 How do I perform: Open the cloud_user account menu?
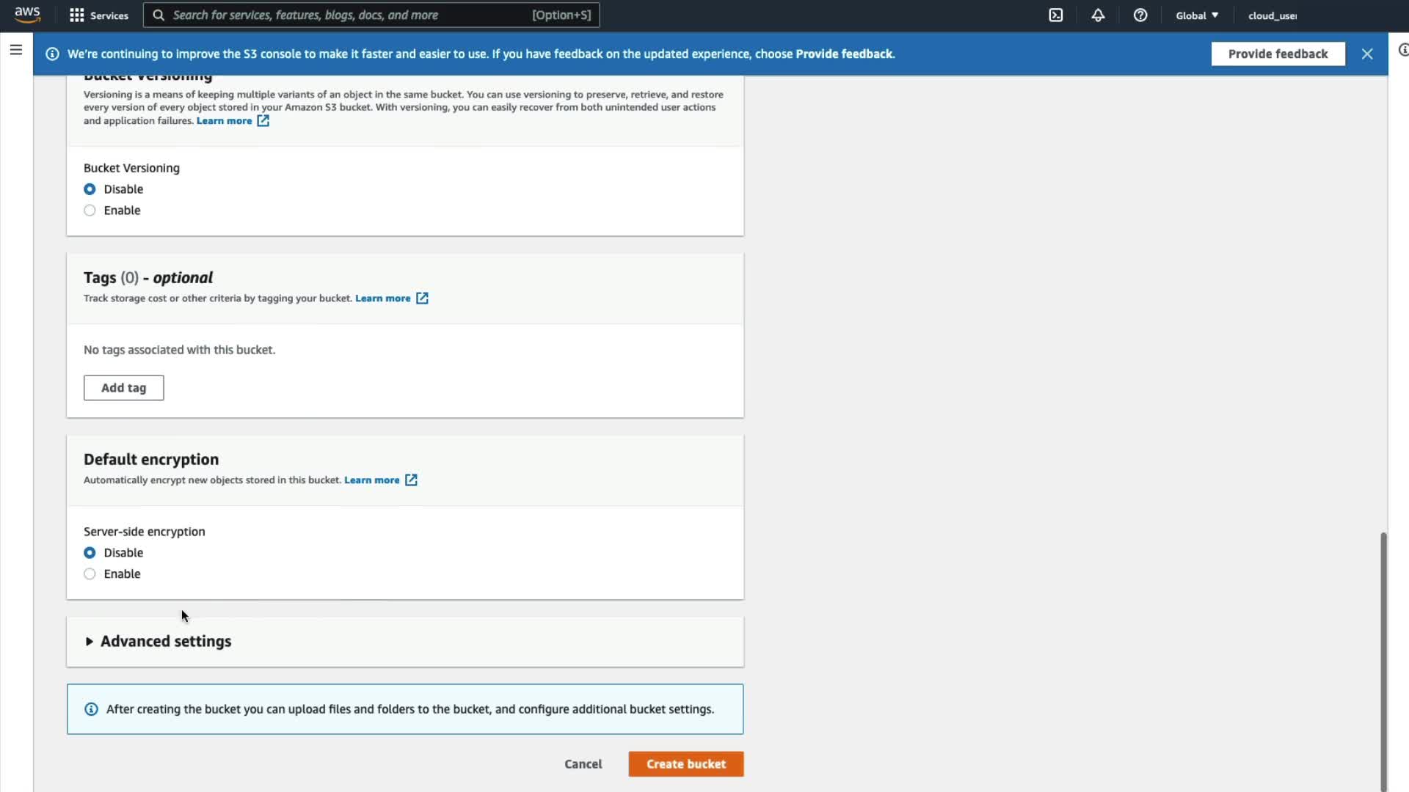pos(1272,15)
